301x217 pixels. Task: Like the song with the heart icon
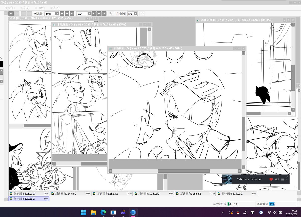pos(271,179)
